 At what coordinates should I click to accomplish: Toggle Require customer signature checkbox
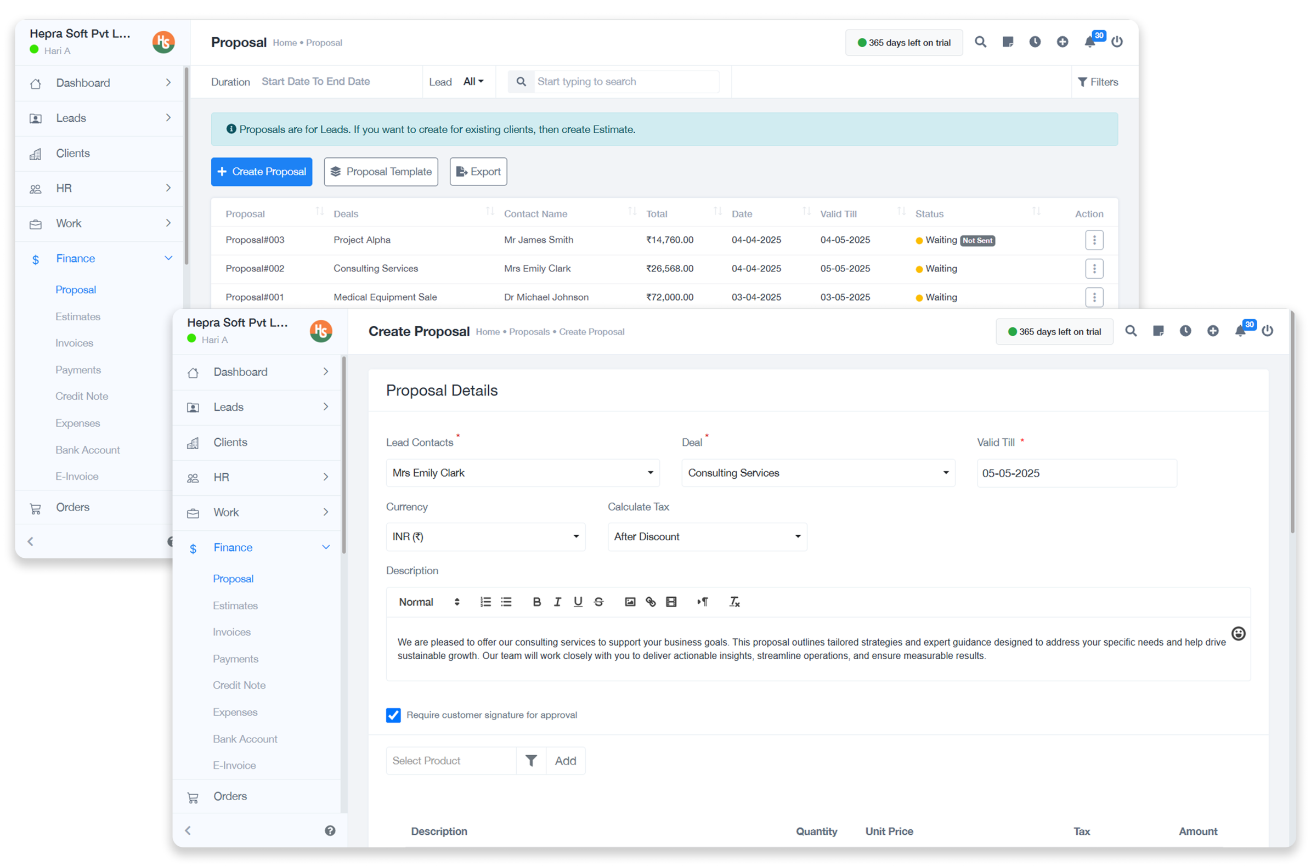pos(393,715)
